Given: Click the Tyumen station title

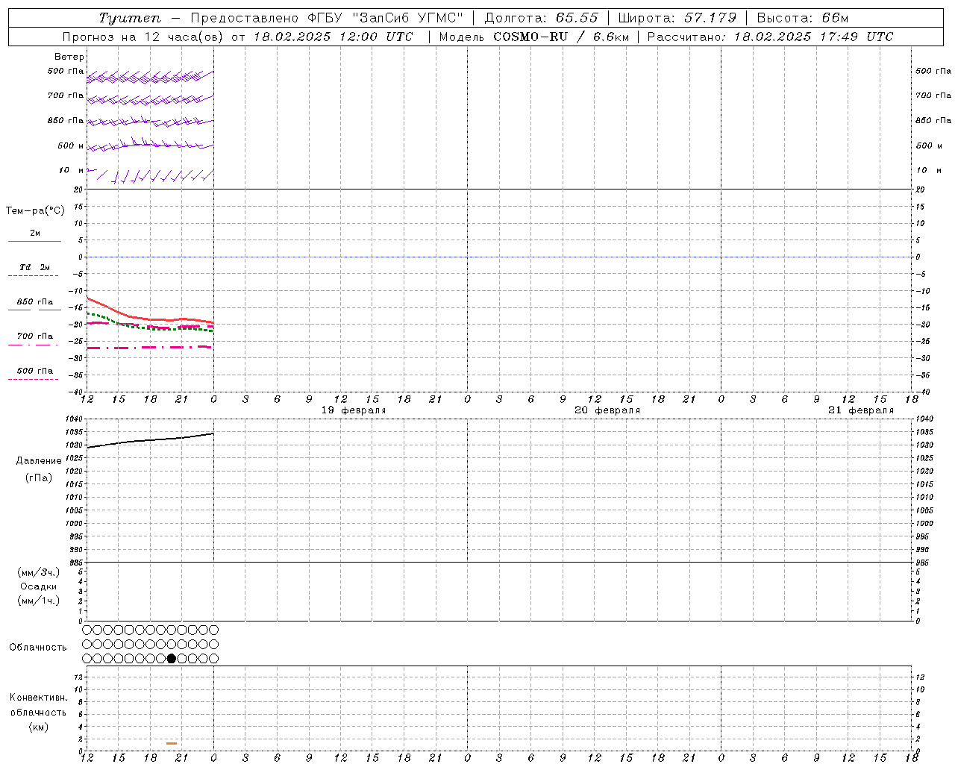Looking at the screenshot, I should [130, 18].
